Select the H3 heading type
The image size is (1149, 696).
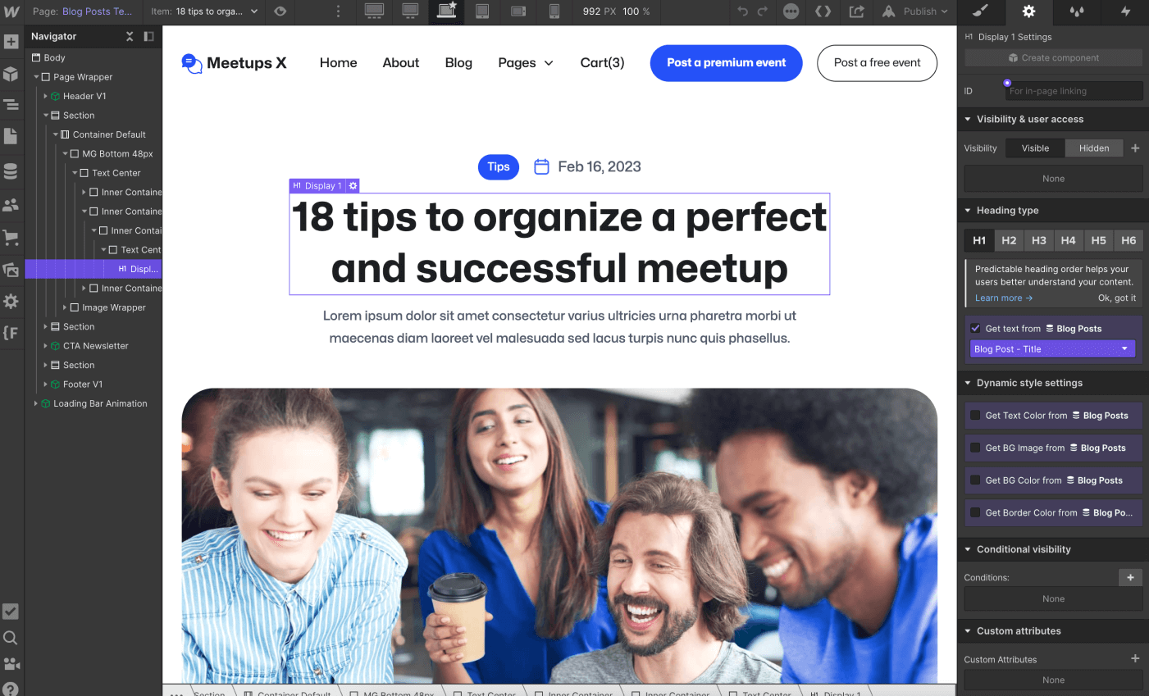click(x=1038, y=240)
